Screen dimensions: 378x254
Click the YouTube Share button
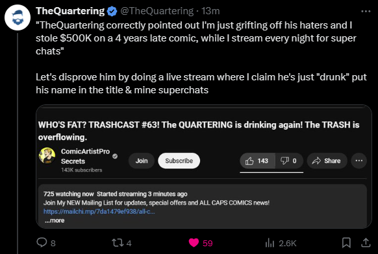tap(327, 161)
